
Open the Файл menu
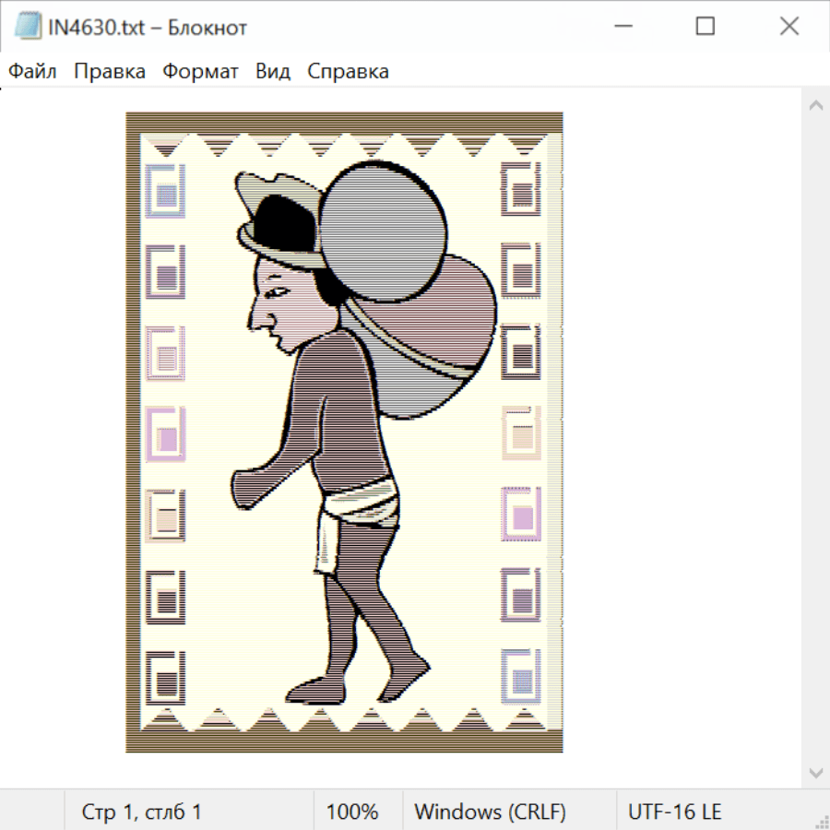tap(32, 71)
